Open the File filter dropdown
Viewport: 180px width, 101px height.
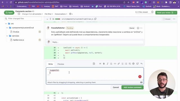coord(49,14)
